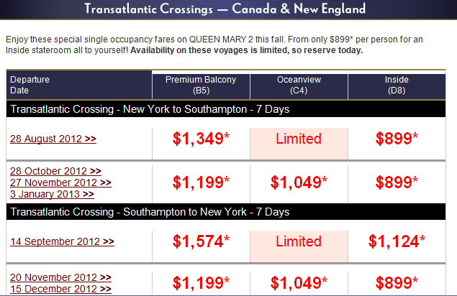Screen dimensions: 457x296
Task: Select $899 Inside fare for 28 August
Action: [397, 139]
